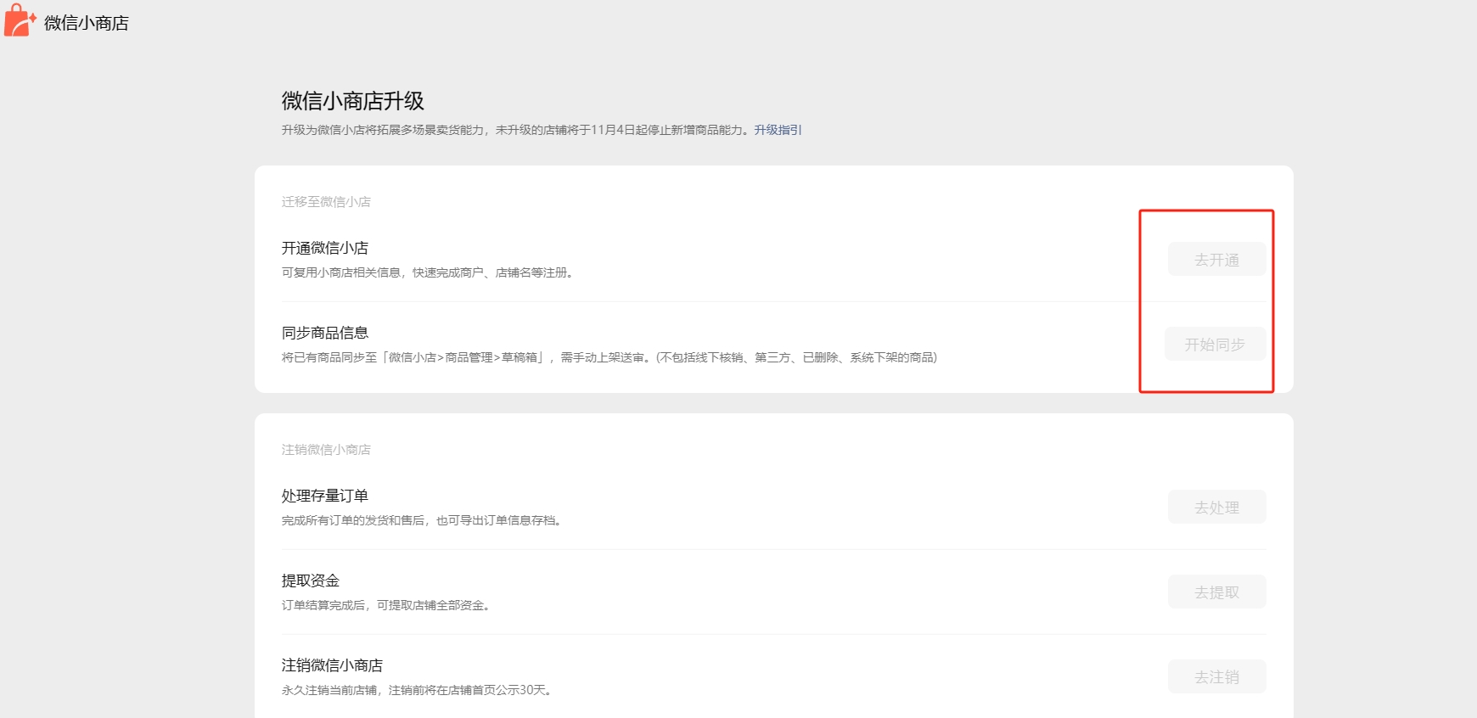This screenshot has width=1477, height=718.
Task: Click the 去开通 button
Action: tap(1216, 260)
